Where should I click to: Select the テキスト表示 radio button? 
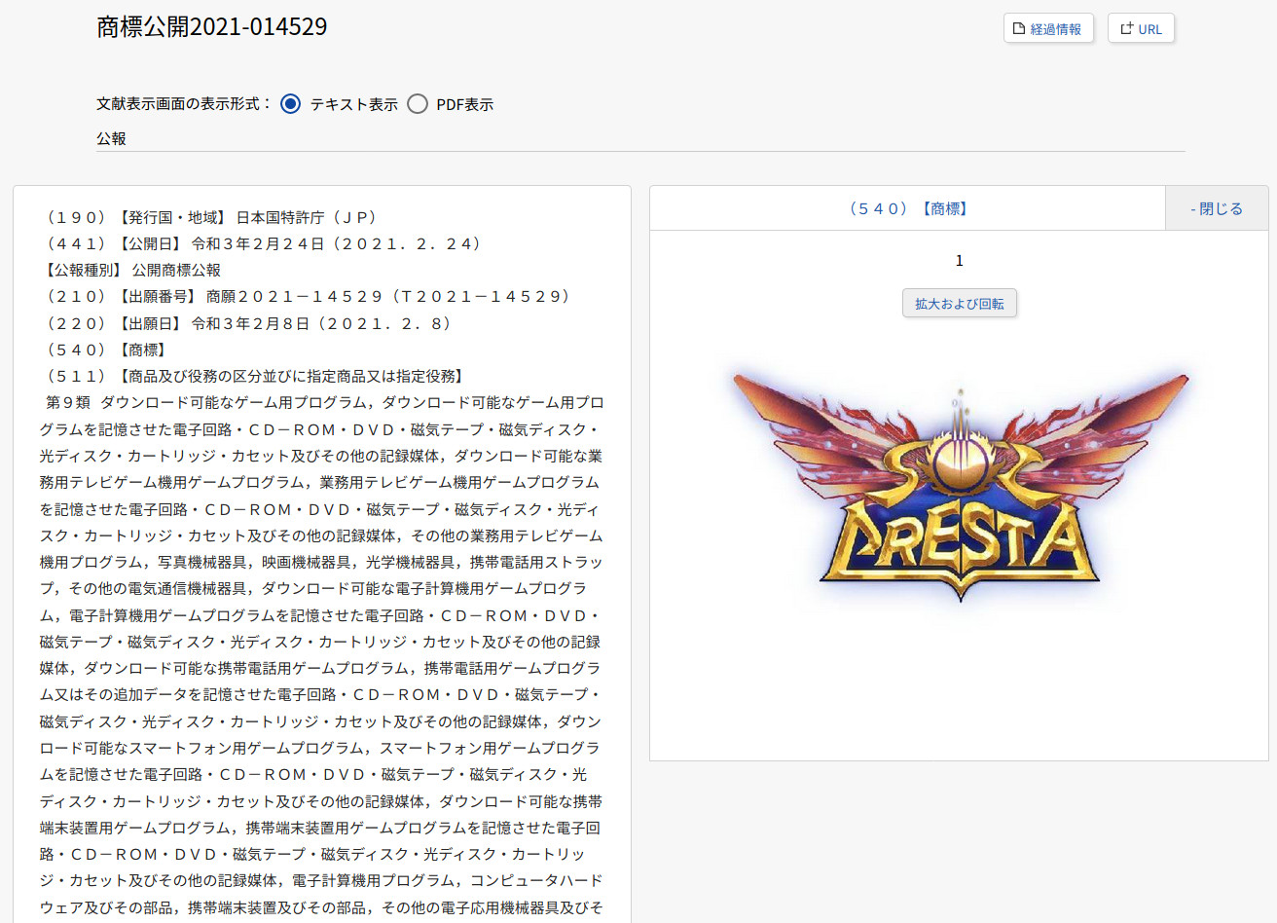click(290, 104)
